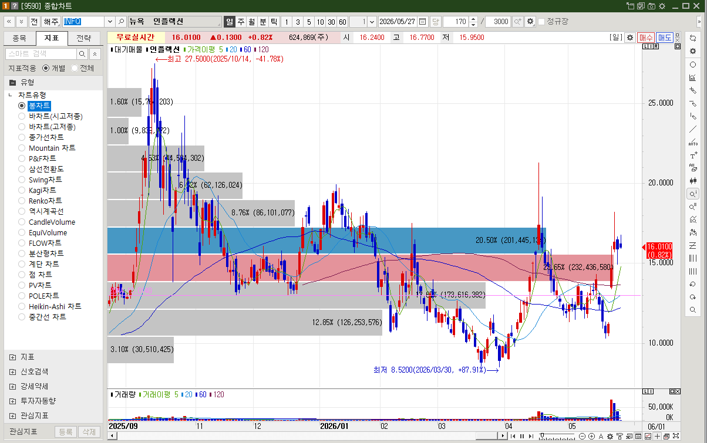Click the undo arrow in right toolbar
Screen dimensions: 707x443
[x=693, y=284]
